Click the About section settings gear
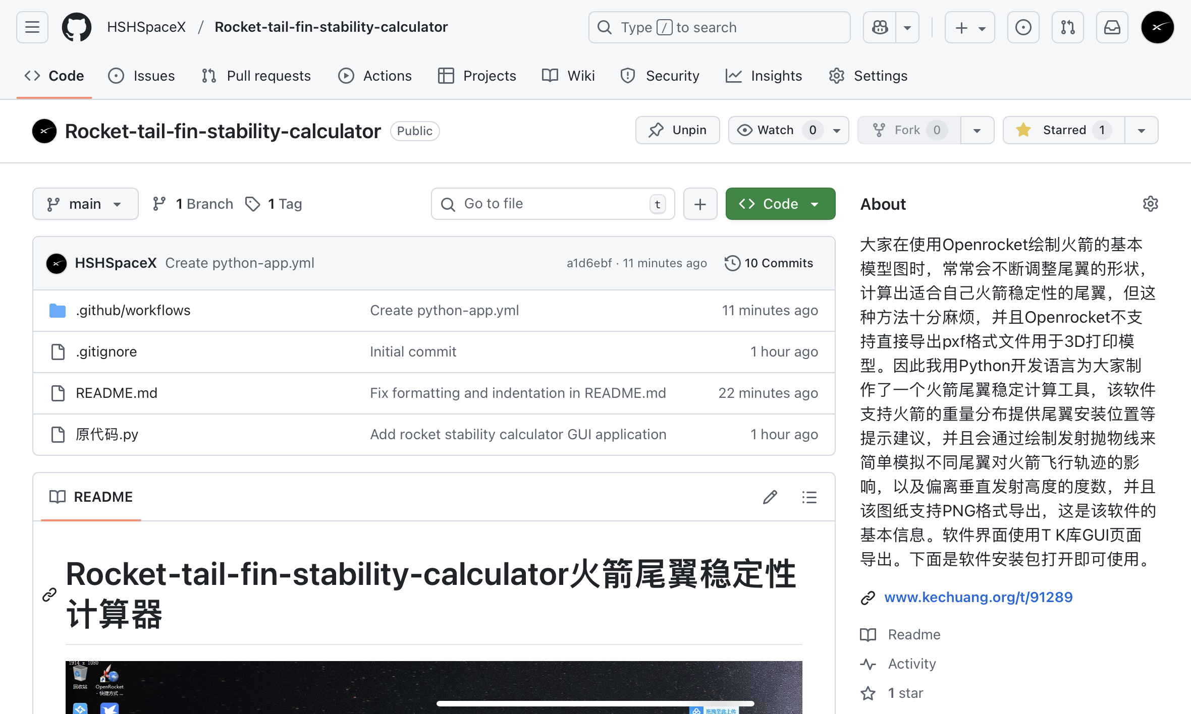 pos(1150,204)
